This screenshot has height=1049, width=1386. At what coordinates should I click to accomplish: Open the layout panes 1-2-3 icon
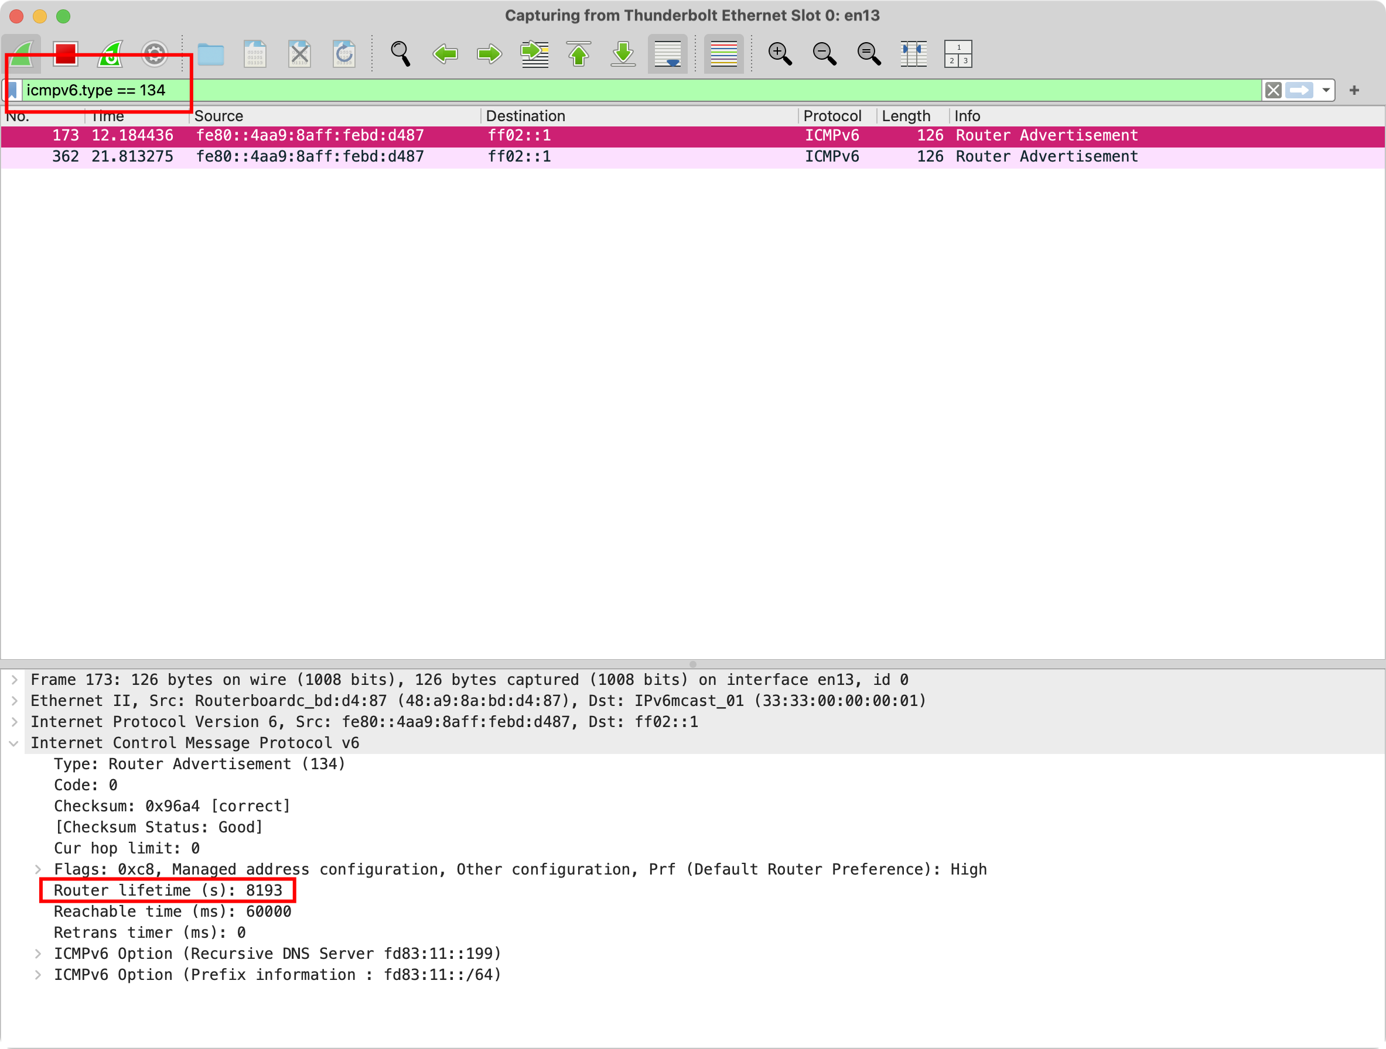click(x=958, y=54)
